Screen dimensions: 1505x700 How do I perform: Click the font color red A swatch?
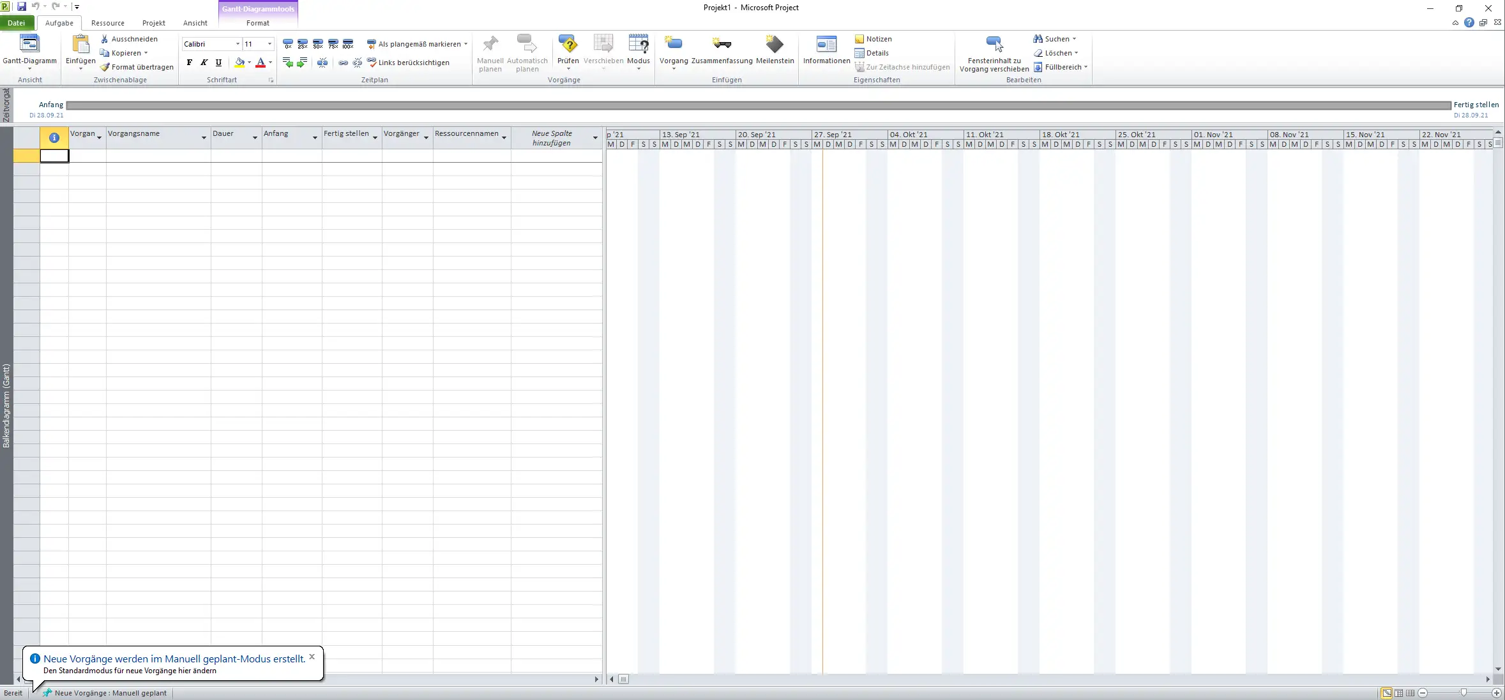pos(260,63)
